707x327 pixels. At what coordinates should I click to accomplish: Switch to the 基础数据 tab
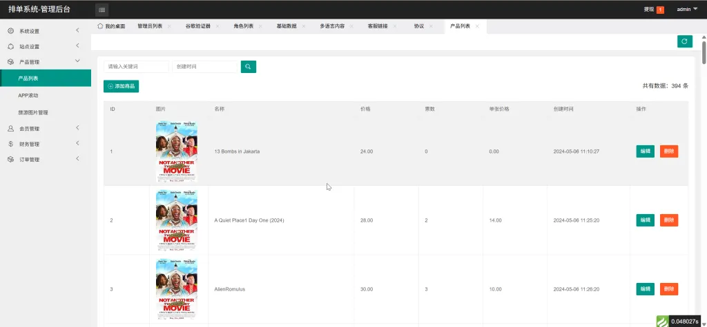click(287, 27)
